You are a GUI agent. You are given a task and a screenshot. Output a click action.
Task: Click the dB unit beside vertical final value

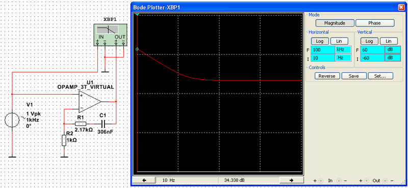(x=392, y=49)
